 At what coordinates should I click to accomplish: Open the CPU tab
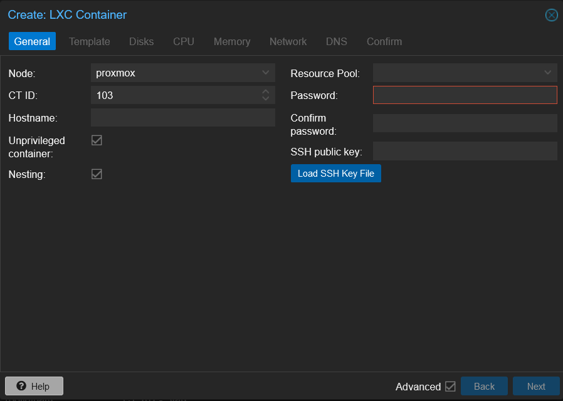pos(183,41)
